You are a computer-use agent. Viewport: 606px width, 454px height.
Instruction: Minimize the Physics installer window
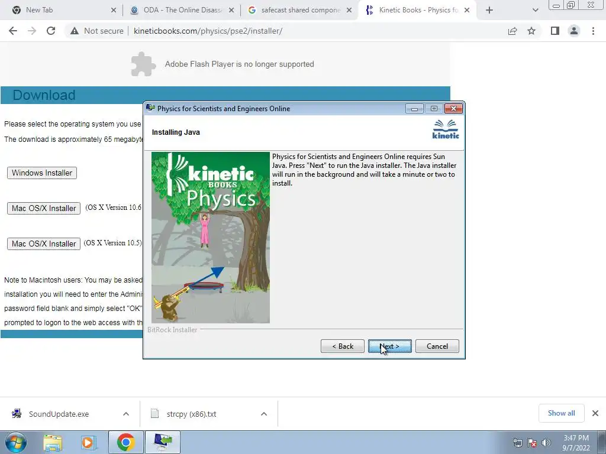click(x=414, y=109)
